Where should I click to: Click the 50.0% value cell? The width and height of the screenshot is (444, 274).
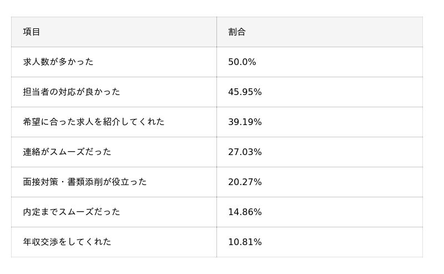[242, 62]
